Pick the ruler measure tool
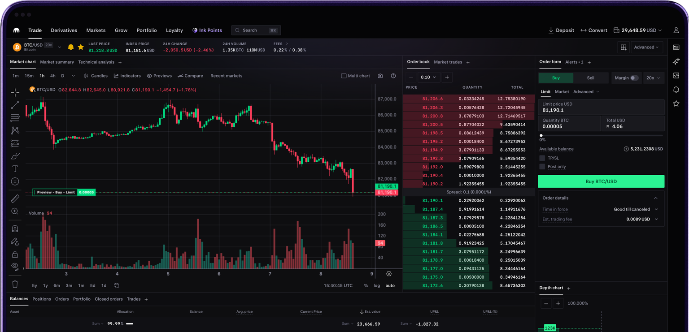Screen dimensions: 689x332 (x=15, y=198)
